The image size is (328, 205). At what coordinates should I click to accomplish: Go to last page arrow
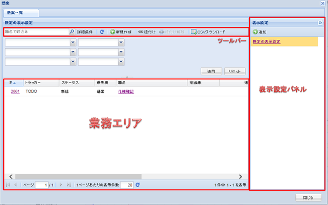pyautogui.click(x=68, y=185)
